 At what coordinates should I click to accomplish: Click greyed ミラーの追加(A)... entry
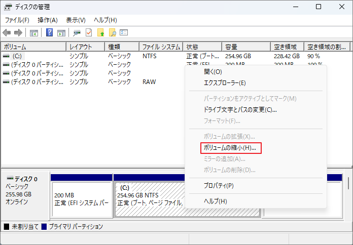point(256,159)
